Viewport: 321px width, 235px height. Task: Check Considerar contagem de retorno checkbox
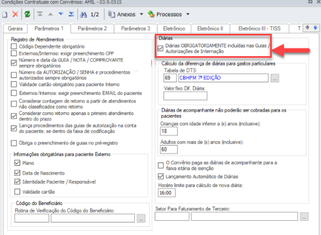click(x=14, y=104)
